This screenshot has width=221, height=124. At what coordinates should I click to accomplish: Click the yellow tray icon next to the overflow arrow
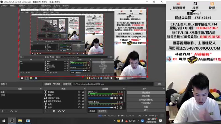click(119, 121)
